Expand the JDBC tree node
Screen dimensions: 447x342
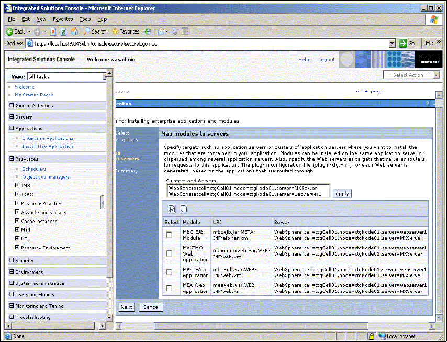(x=18, y=194)
